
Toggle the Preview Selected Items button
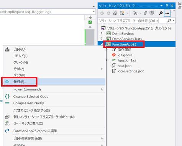167,13
